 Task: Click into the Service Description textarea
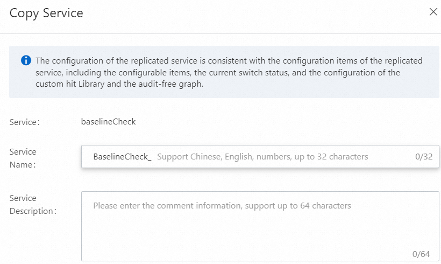(260, 226)
